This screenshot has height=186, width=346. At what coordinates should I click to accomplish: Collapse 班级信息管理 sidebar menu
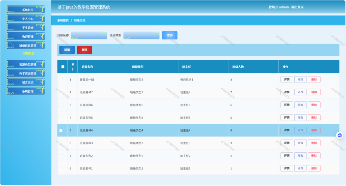[26, 45]
